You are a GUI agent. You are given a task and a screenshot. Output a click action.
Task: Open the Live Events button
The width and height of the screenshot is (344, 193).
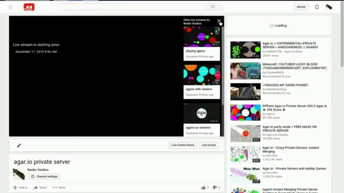click(209, 145)
